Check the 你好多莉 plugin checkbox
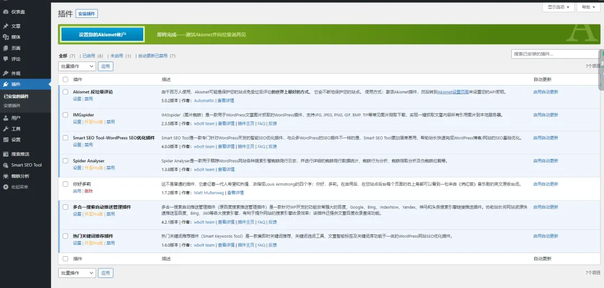Image resolution: width=604 pixels, height=288 pixels. (x=65, y=184)
